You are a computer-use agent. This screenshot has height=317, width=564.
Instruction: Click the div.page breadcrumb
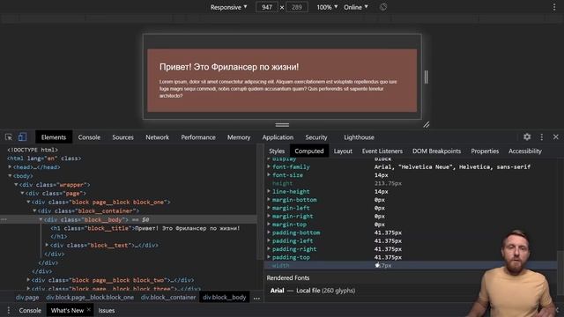27,298
